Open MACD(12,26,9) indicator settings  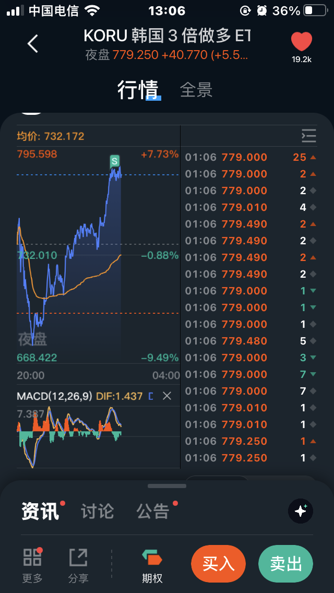pyautogui.click(x=54, y=396)
